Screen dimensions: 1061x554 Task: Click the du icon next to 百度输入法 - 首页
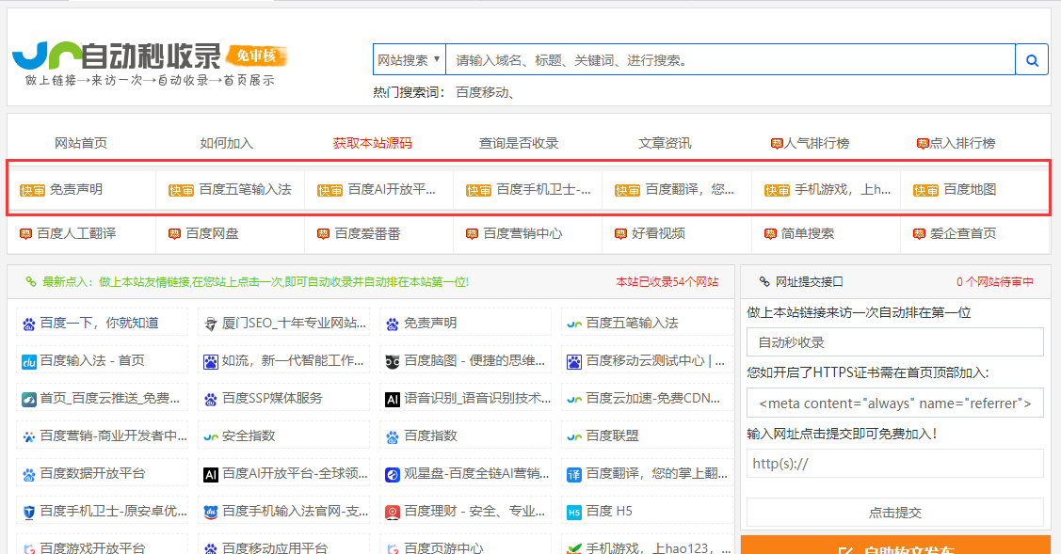tap(28, 361)
